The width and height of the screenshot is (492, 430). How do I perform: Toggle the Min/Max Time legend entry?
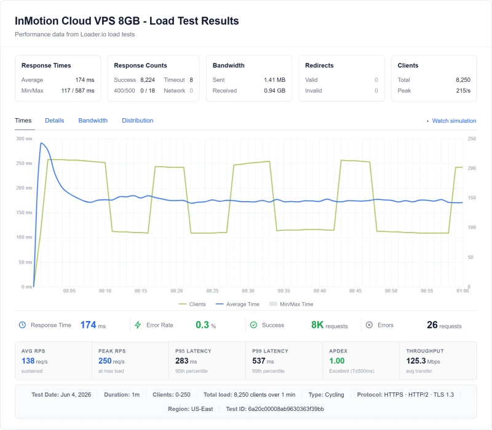pyautogui.click(x=292, y=304)
